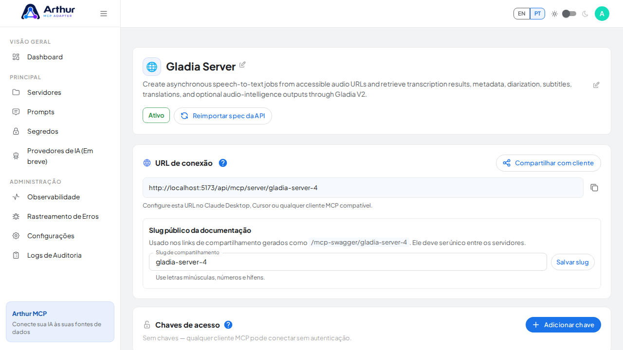Copy the connection URL
623x350 pixels.
click(594, 188)
